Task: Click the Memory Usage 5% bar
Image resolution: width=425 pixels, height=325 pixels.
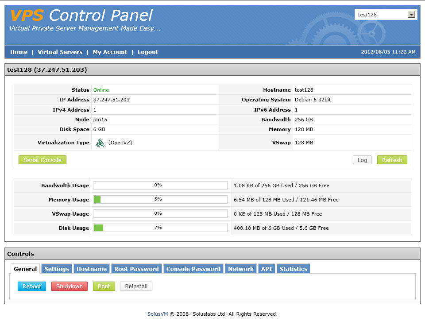Action: point(160,200)
